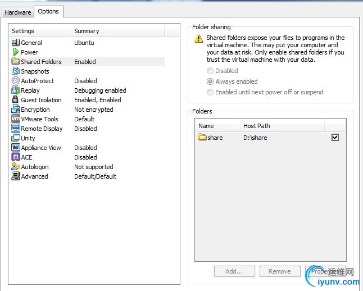Select the Replay label
The height and width of the screenshot is (291, 363).
30,90
